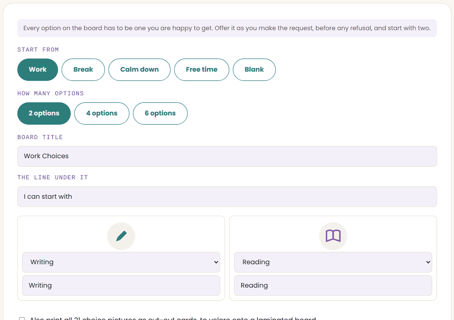The width and height of the screenshot is (454, 320).
Task: Open the Reading picture dropdown
Action: pyautogui.click(x=333, y=262)
